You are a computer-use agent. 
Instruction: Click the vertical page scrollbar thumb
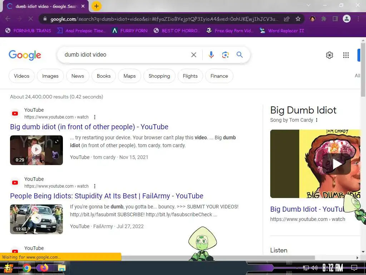(363, 69)
